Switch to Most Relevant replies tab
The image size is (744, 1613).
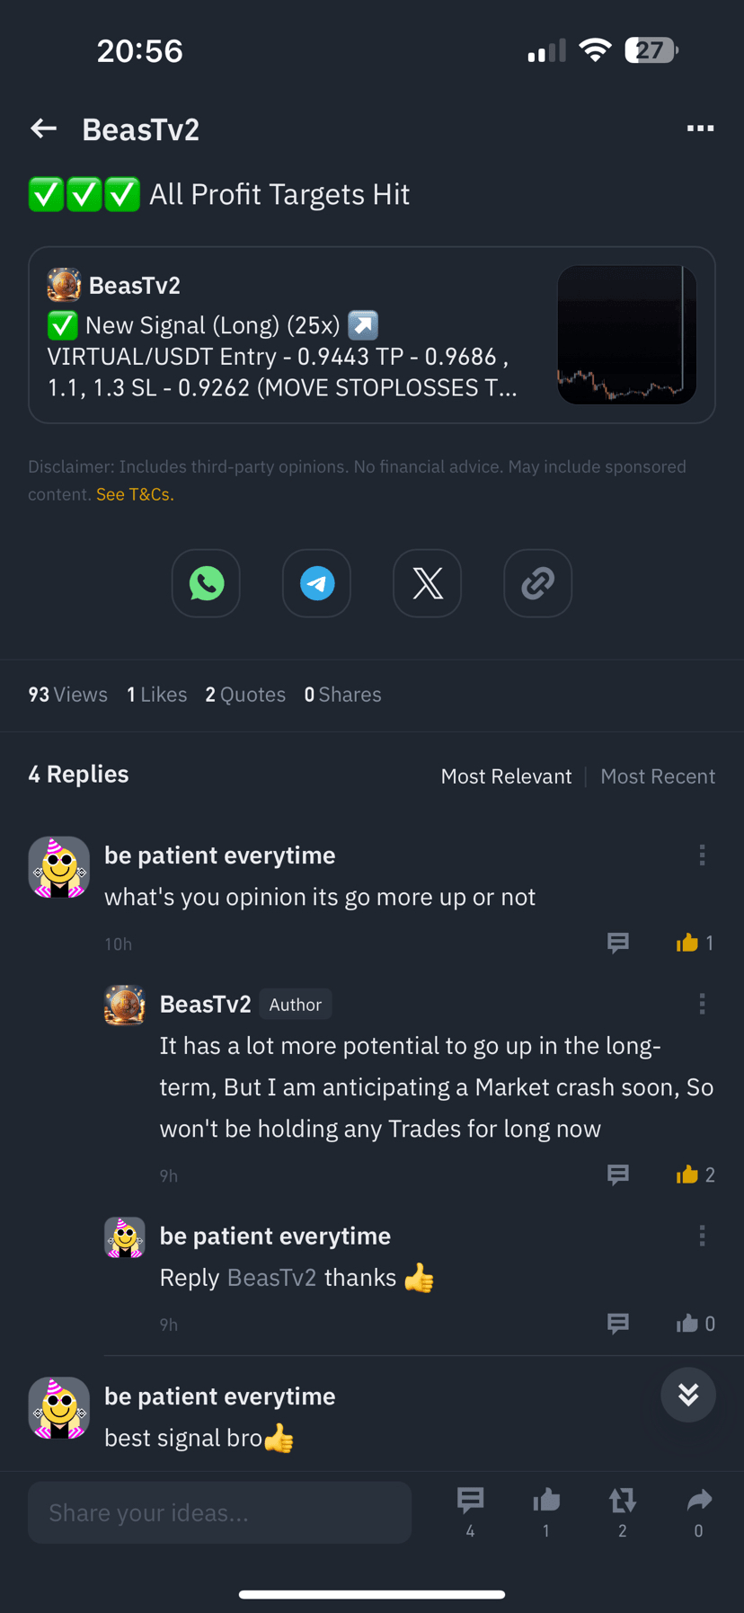point(506,776)
